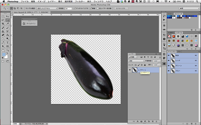Toggle visibility of レッド channel
This screenshot has width=201, height=125.
pos(169,61)
